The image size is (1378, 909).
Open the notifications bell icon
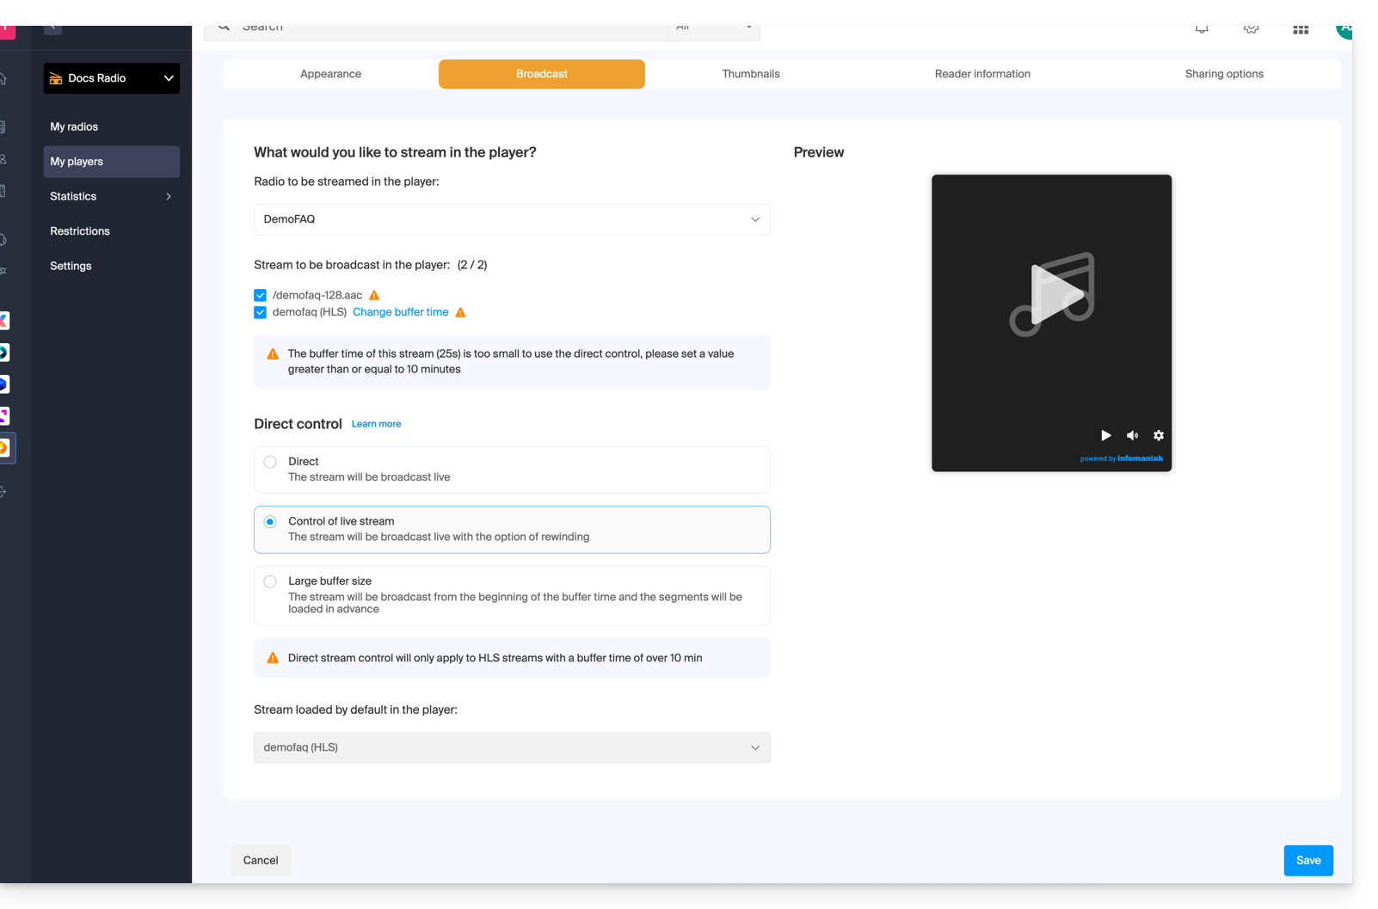pos(1202,29)
